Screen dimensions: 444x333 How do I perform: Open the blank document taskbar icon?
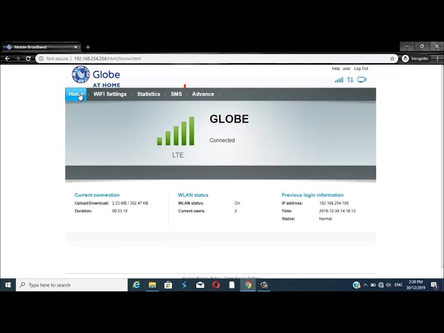232,285
